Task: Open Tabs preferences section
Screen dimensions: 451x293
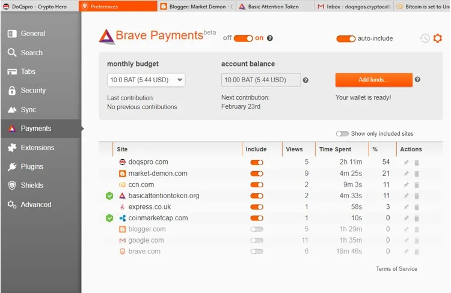Action: point(41,71)
